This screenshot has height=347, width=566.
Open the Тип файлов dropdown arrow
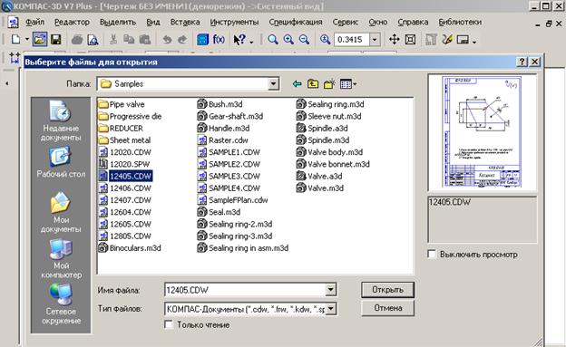[330, 308]
